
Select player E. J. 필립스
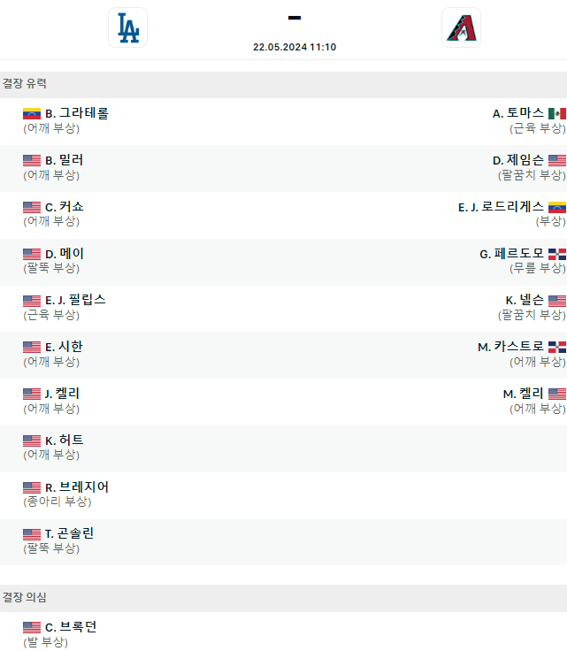pos(75,300)
